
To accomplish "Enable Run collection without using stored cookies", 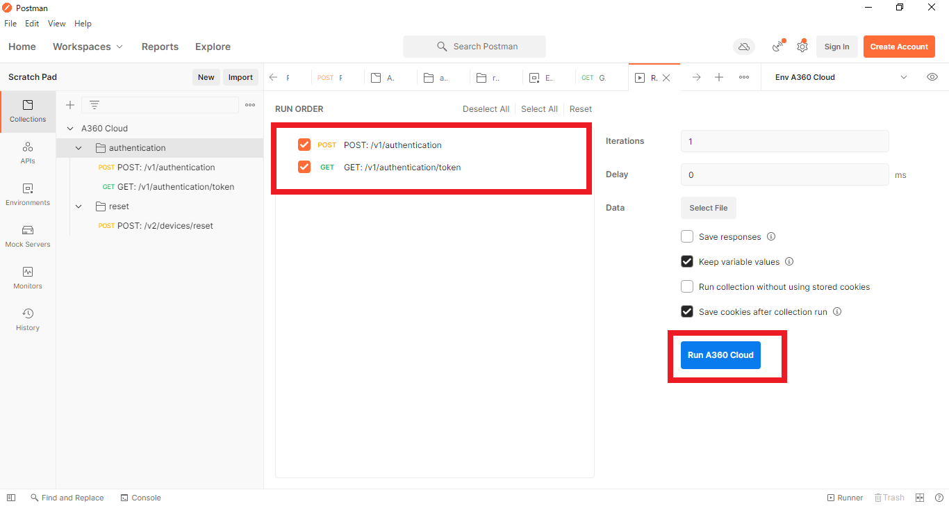I will (687, 286).
